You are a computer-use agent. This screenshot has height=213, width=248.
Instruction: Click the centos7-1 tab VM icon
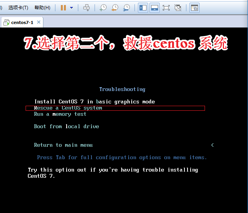[x=7, y=22]
